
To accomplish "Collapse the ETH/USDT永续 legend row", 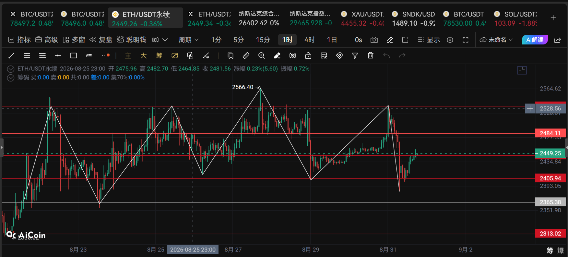I will click(11, 69).
